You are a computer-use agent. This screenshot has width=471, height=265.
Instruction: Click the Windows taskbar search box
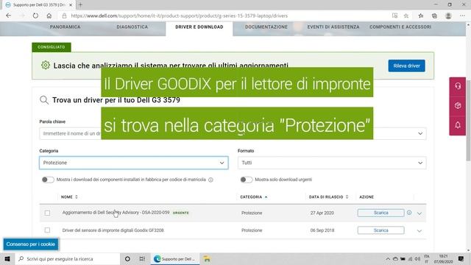[x=67, y=258]
